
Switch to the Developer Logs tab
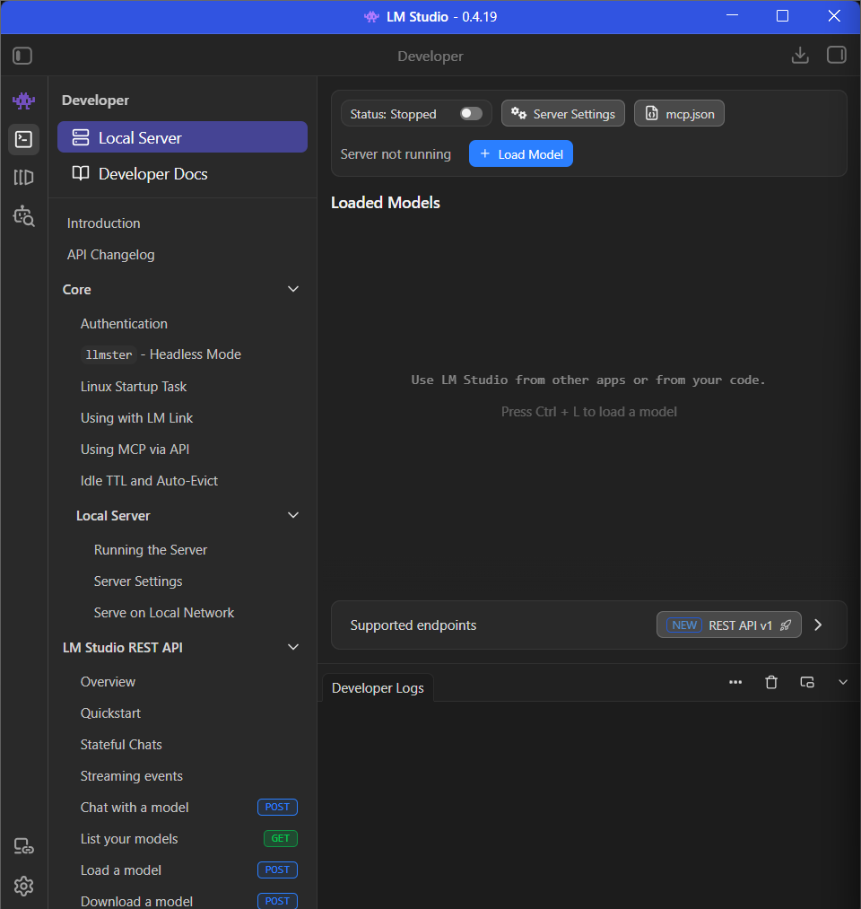tap(378, 687)
